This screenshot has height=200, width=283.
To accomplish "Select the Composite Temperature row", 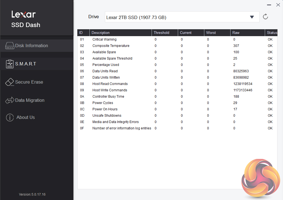I will coord(178,46).
